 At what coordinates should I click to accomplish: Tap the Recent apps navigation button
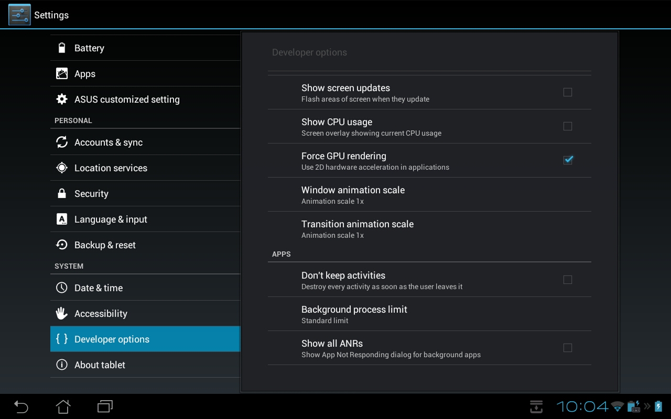tap(105, 406)
